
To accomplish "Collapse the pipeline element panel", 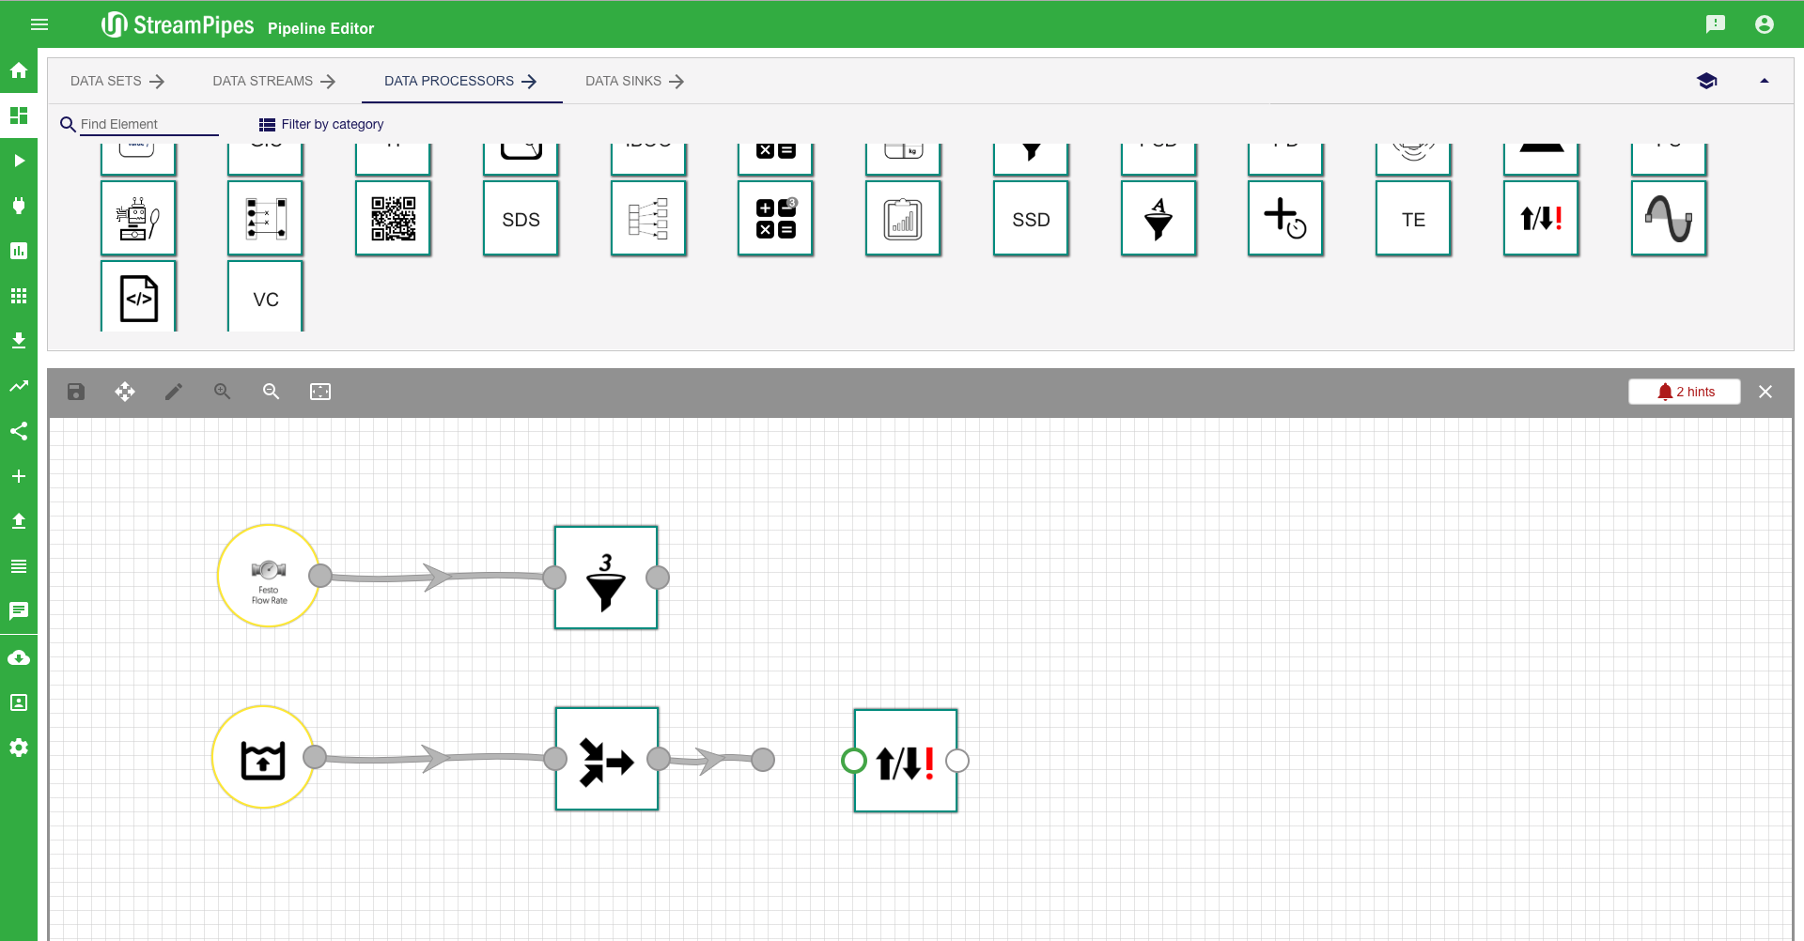I will [1764, 81].
